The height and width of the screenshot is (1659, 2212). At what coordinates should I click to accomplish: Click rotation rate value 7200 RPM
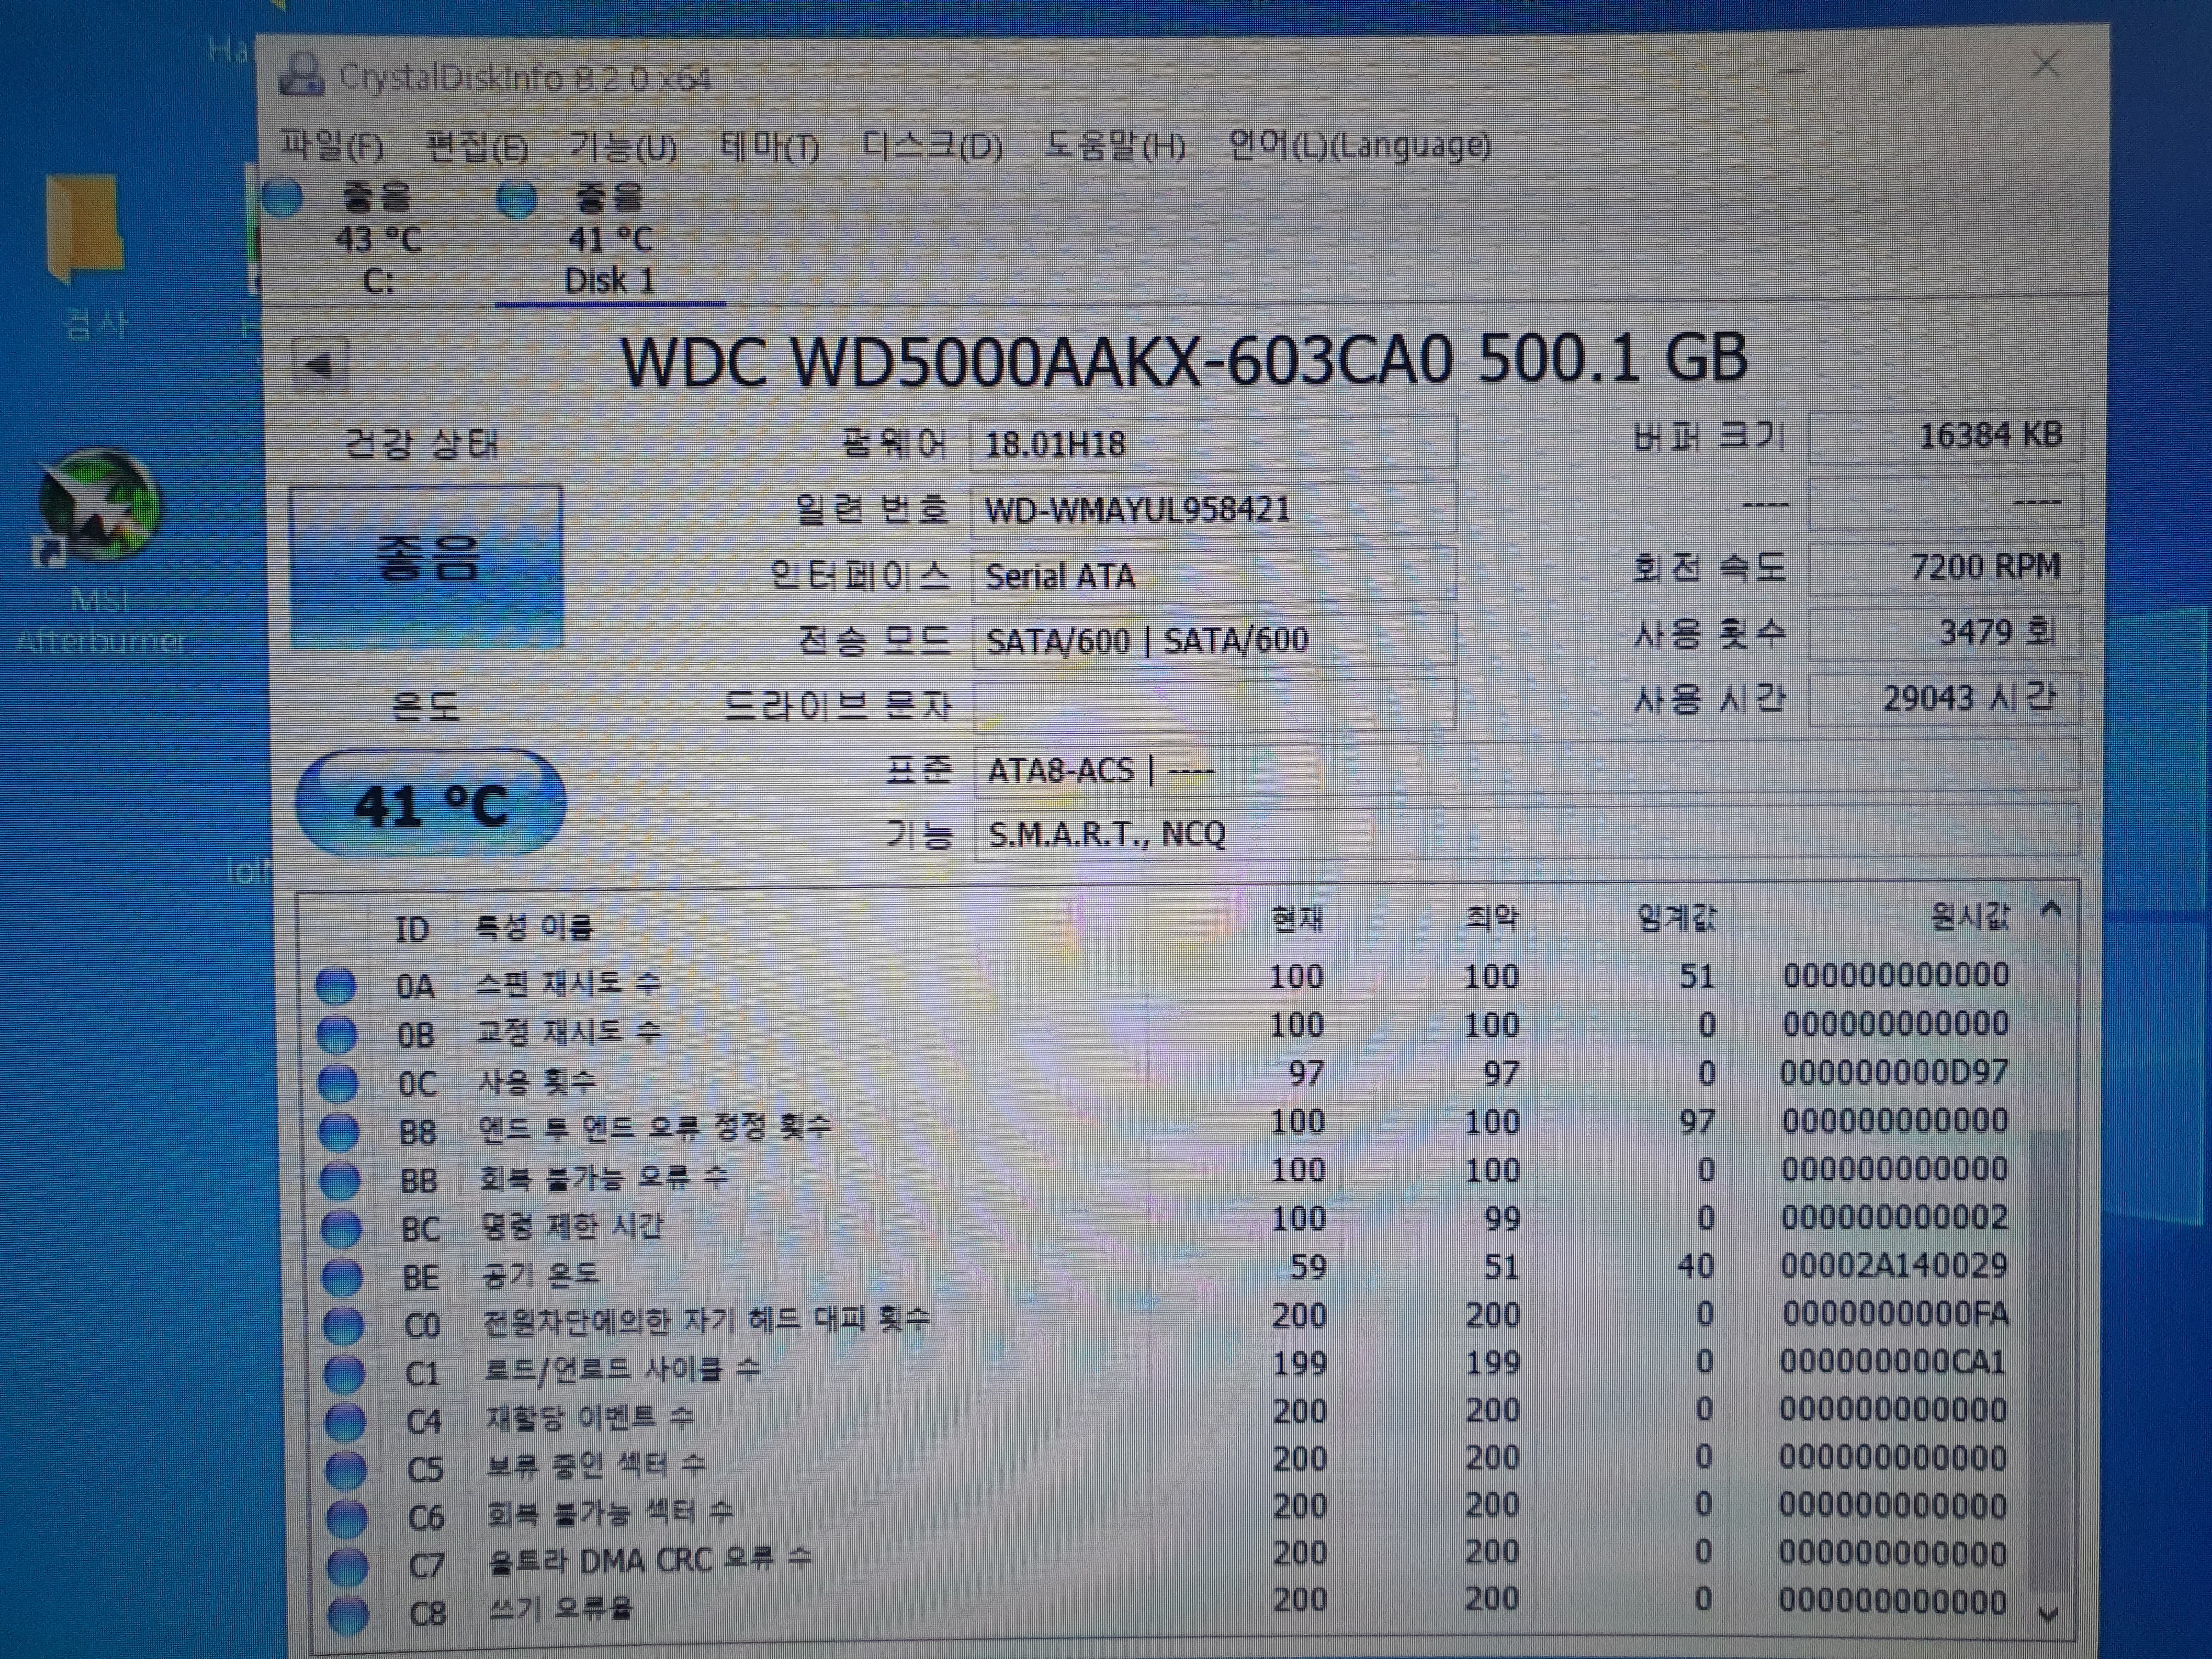point(1945,567)
